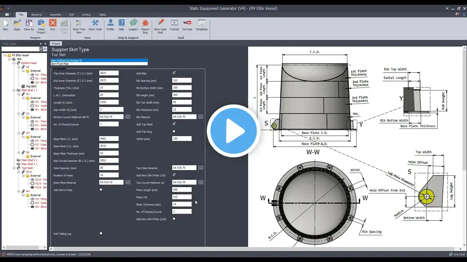Click the Rib Spacing input field
This screenshot has width=467, height=262.
click(x=182, y=80)
